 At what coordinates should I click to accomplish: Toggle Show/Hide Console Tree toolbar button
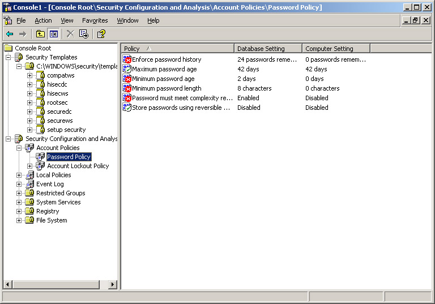(53, 34)
